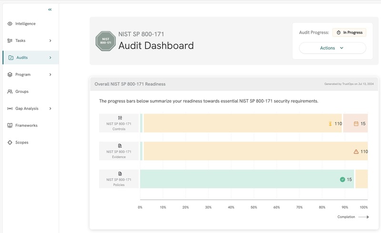Expand the Gap Analysis submenu chevron
The height and width of the screenshot is (233, 381).
50,109
